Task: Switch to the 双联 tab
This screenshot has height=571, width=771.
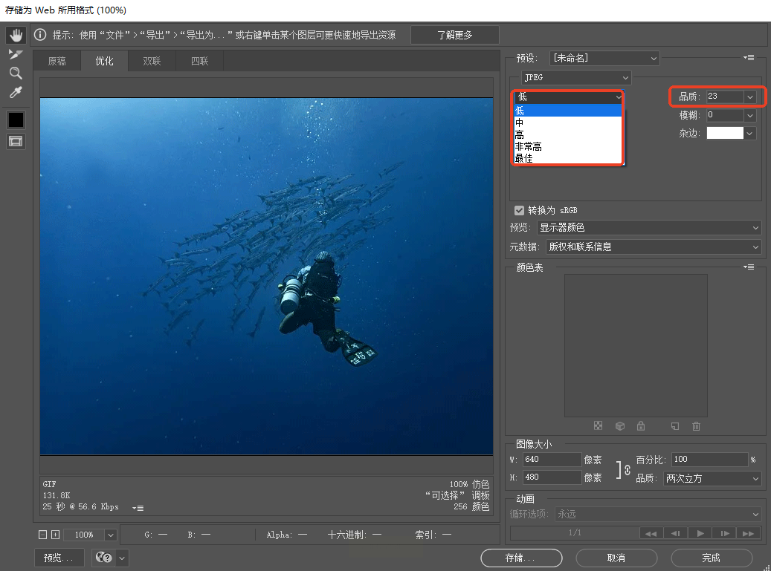Action: click(152, 62)
